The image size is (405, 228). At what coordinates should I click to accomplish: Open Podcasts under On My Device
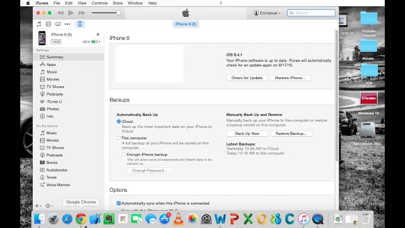pos(54,155)
